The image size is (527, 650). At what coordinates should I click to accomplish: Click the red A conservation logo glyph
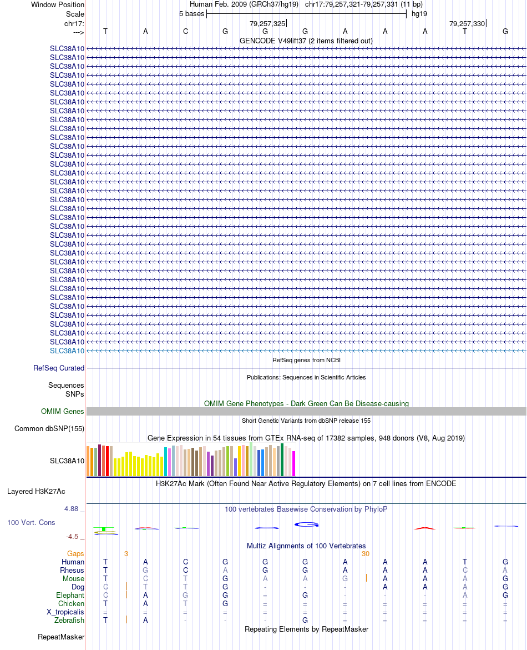[425, 528]
